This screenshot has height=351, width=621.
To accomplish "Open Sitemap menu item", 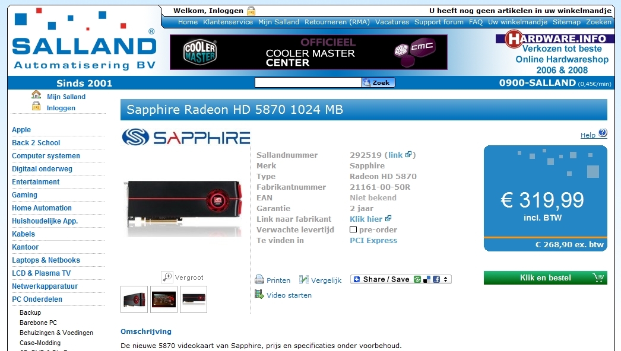I will (x=566, y=22).
